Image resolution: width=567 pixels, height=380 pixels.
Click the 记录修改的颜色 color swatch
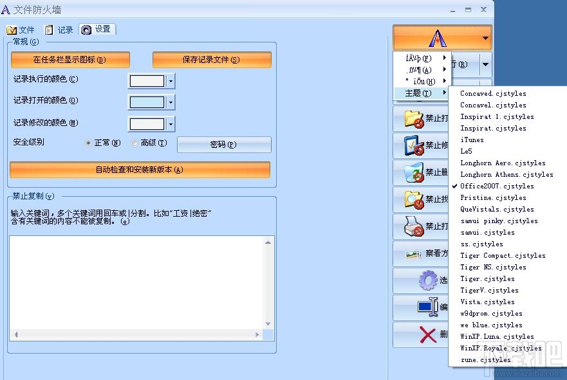point(147,125)
